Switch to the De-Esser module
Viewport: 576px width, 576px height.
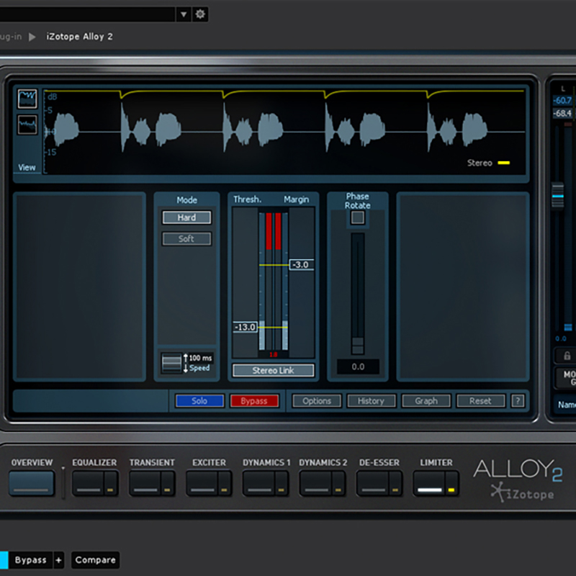(x=373, y=483)
